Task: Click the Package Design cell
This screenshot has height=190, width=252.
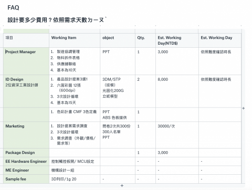Action: 26,153
